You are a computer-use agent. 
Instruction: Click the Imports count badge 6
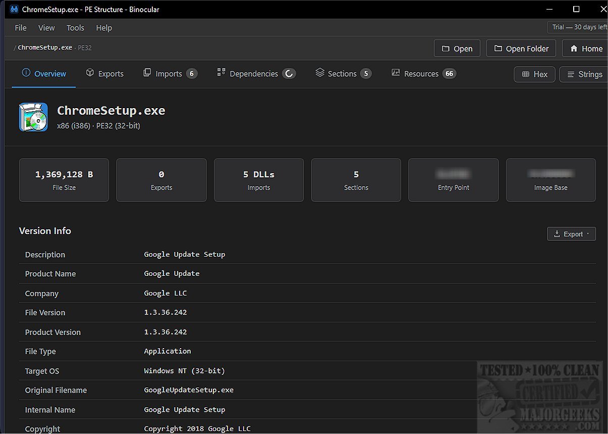[x=192, y=74]
